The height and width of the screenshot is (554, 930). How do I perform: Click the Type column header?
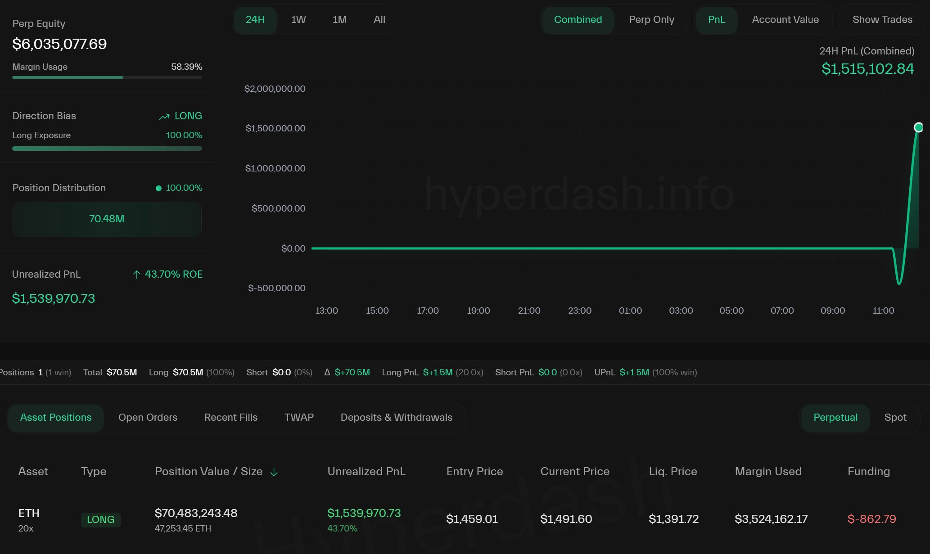94,472
